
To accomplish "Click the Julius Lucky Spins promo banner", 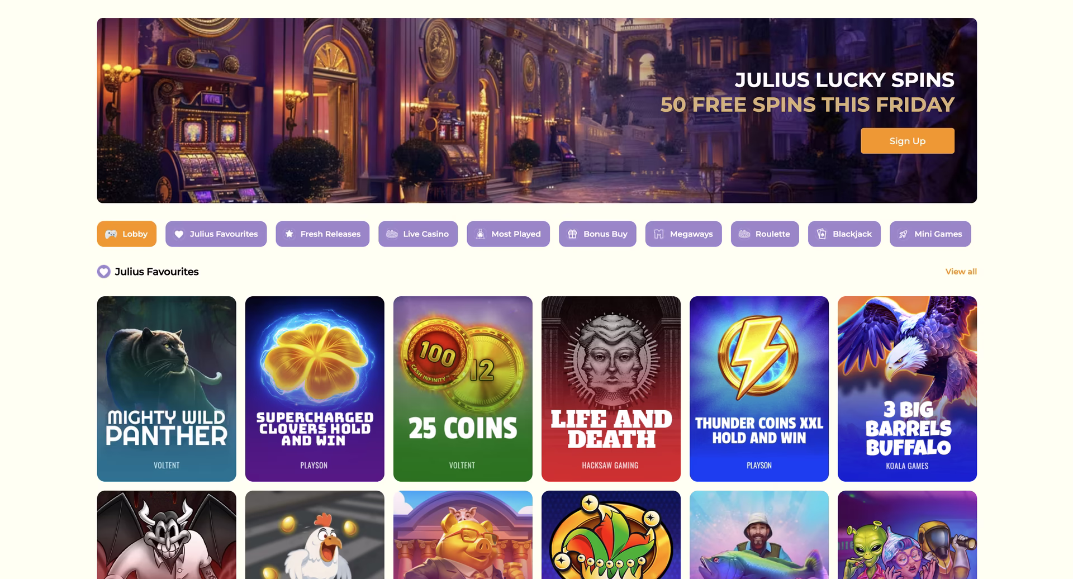I will [x=536, y=110].
